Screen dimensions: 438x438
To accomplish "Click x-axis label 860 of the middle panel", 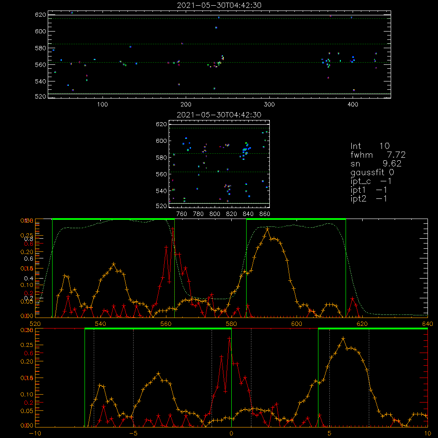I will pos(265,214).
